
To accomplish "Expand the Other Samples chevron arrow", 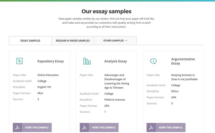I will [x=126, y=41].
